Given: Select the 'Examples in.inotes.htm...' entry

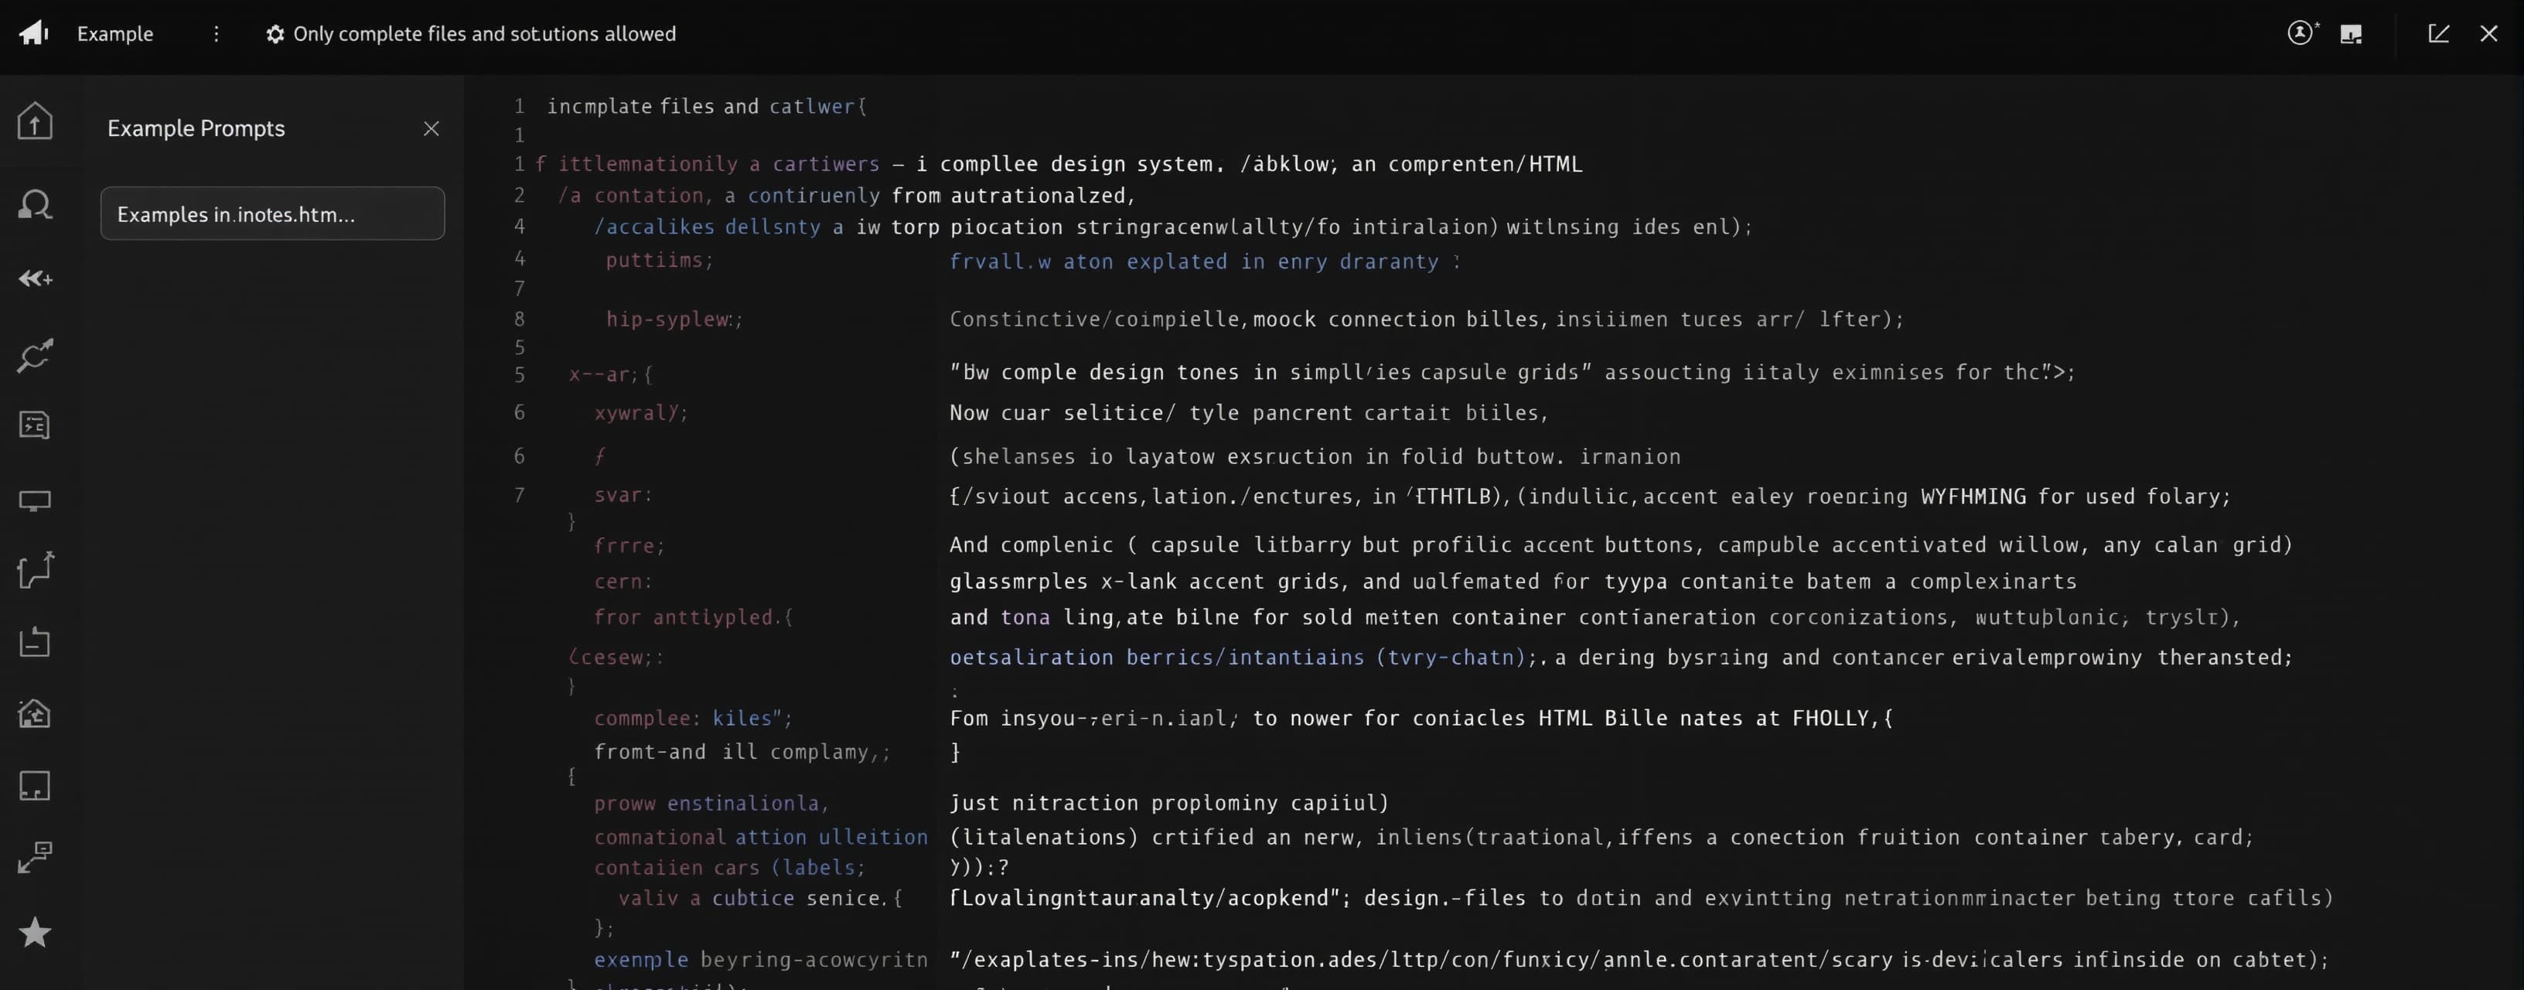Looking at the screenshot, I should (272, 213).
